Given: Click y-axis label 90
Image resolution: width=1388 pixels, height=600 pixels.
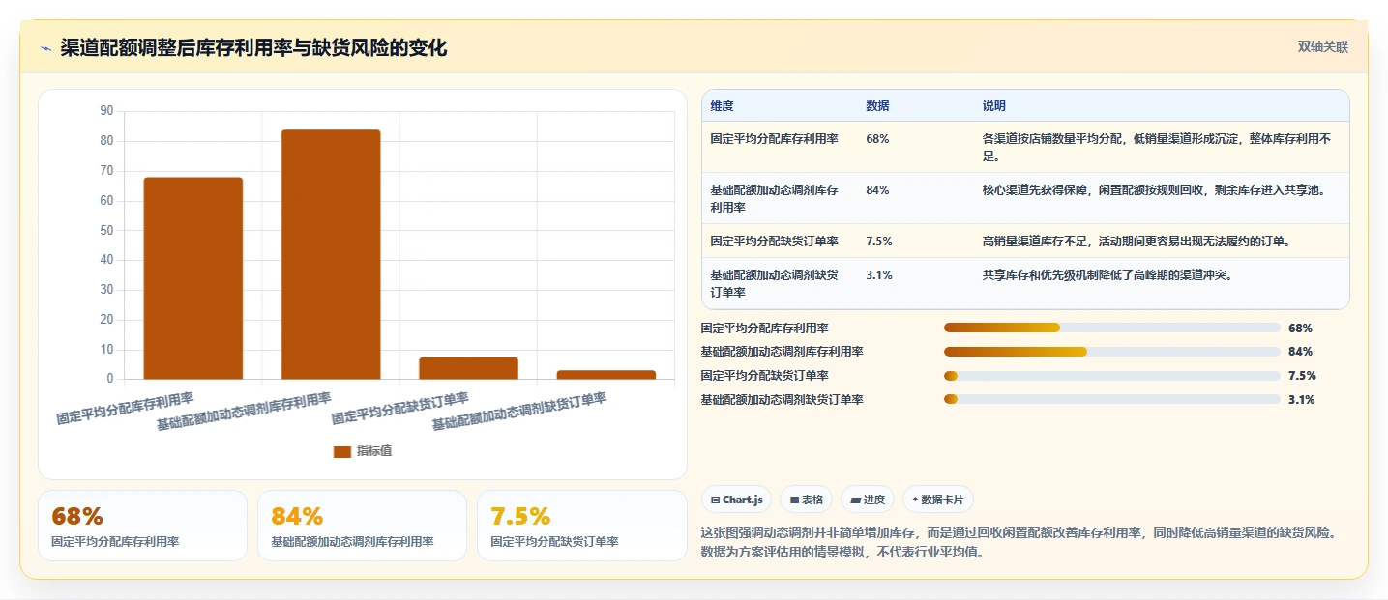Looking at the screenshot, I should click(x=106, y=111).
